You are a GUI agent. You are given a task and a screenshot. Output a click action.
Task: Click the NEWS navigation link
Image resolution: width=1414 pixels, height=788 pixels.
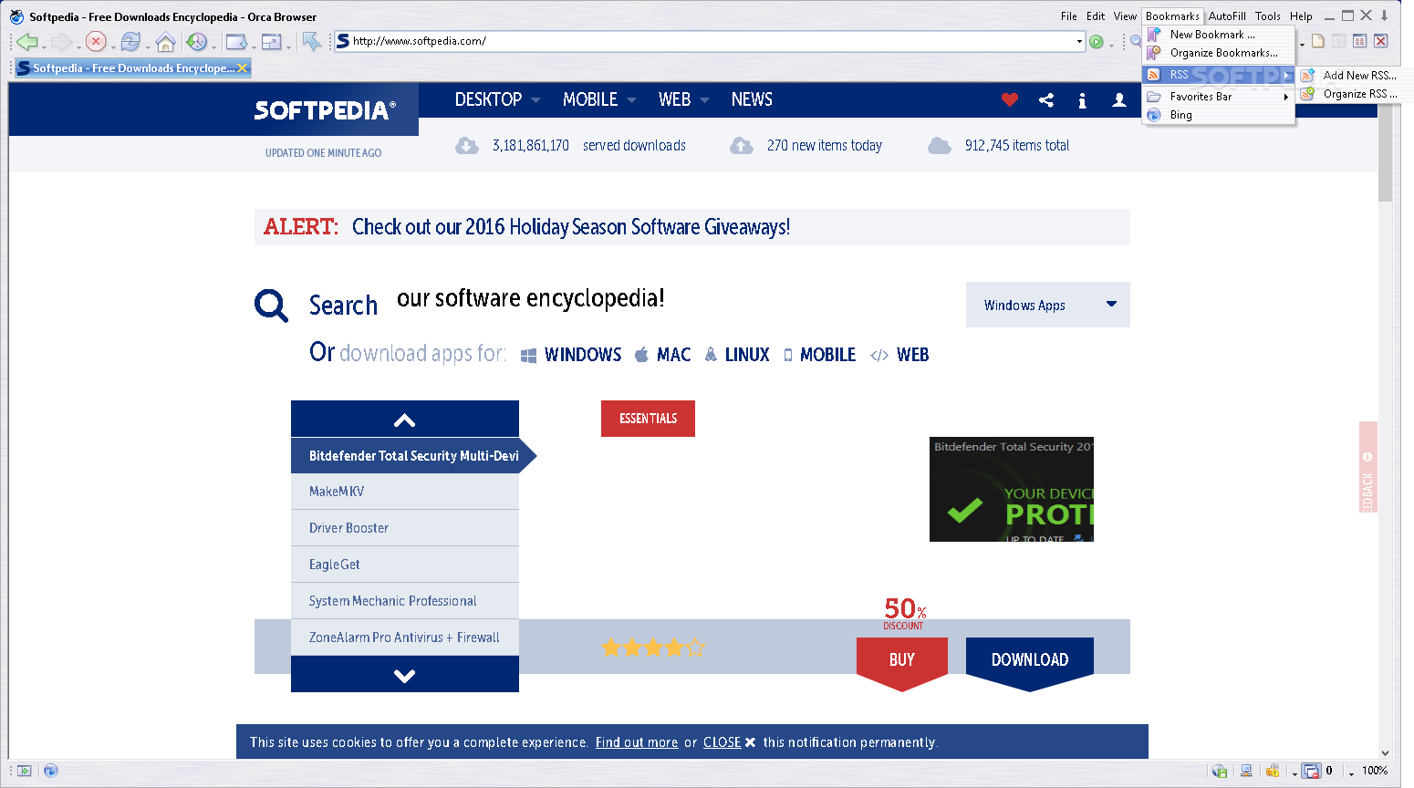coord(752,99)
